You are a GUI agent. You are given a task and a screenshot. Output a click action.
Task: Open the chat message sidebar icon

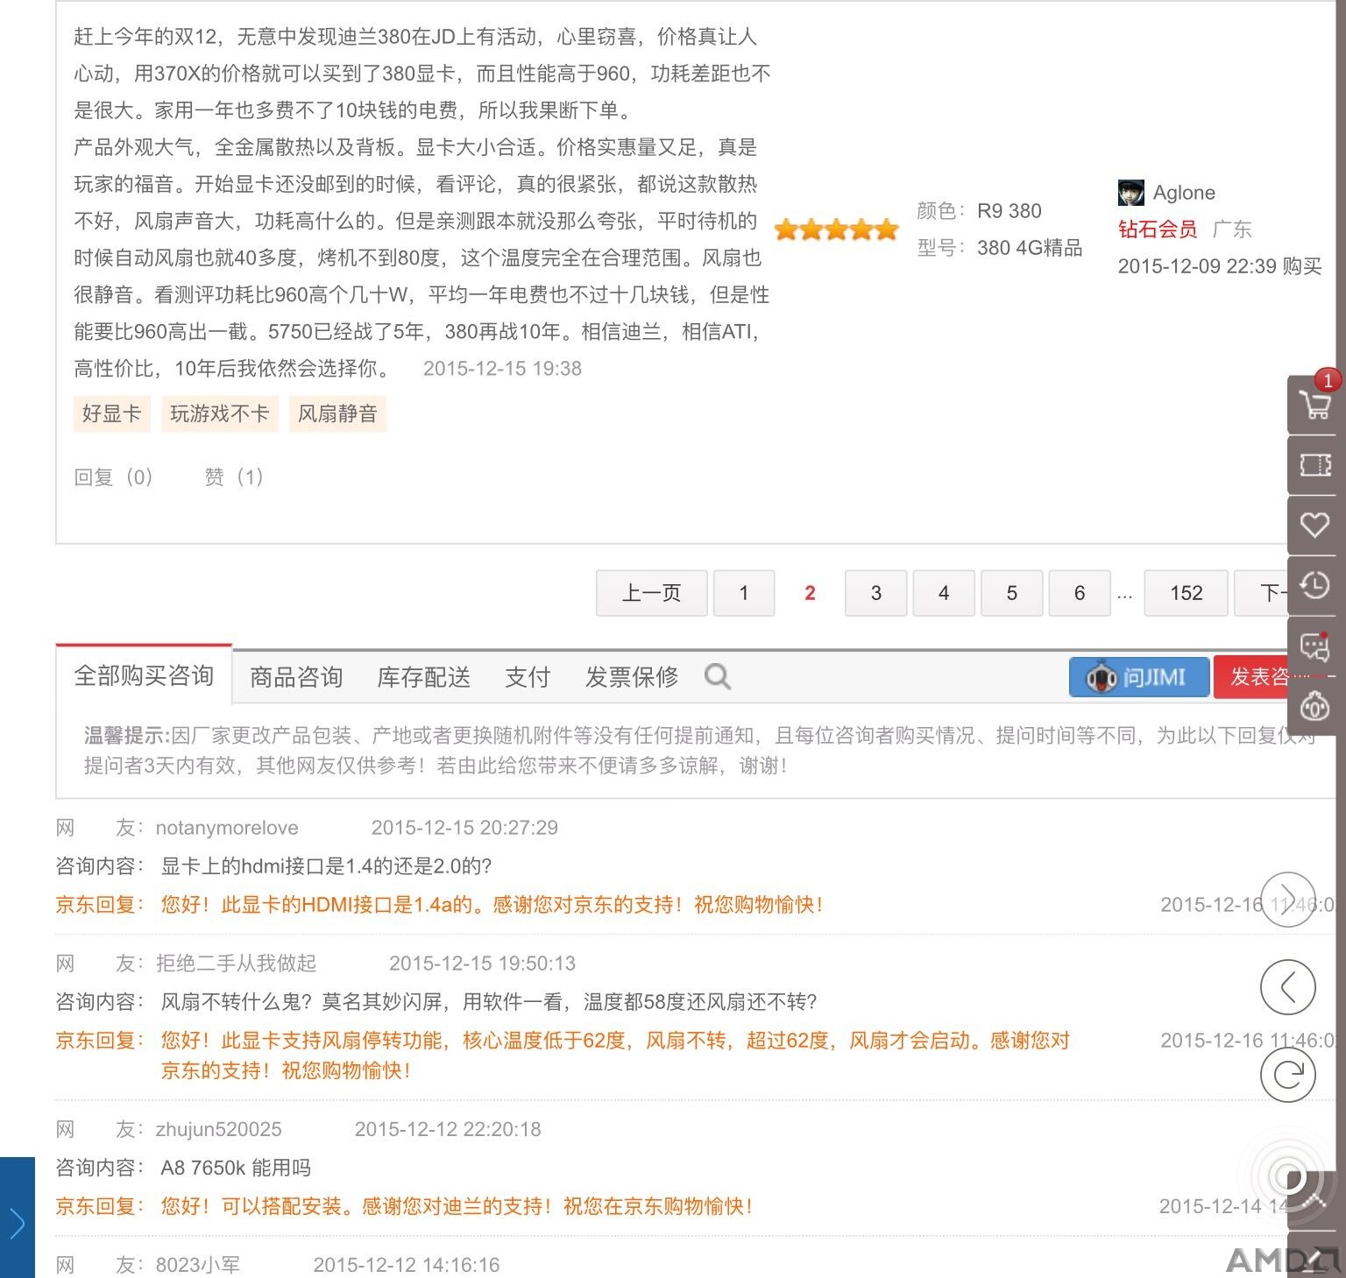[1315, 646]
